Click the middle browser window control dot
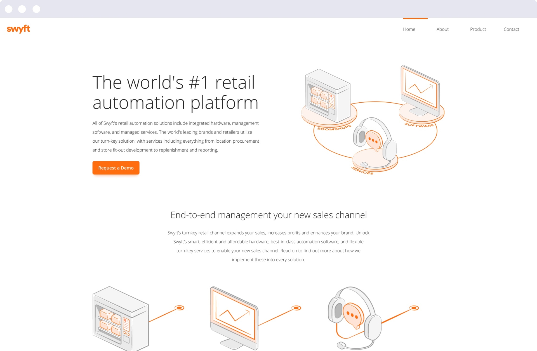537x351 pixels. (22, 9)
